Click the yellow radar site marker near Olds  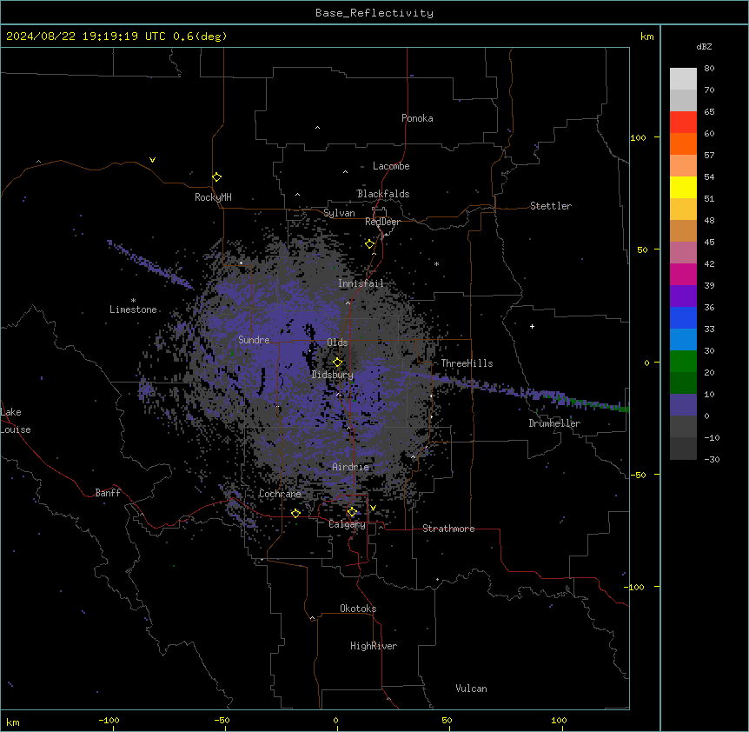pos(337,362)
